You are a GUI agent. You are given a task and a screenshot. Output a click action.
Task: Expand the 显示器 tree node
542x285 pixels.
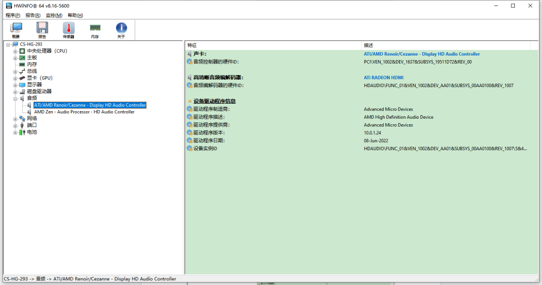click(x=15, y=85)
